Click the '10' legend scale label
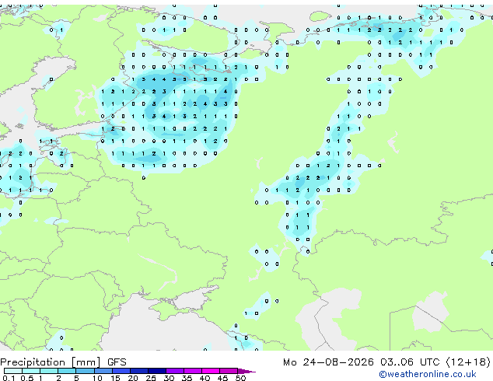This screenshot has width=493, height=381. [x=97, y=378]
